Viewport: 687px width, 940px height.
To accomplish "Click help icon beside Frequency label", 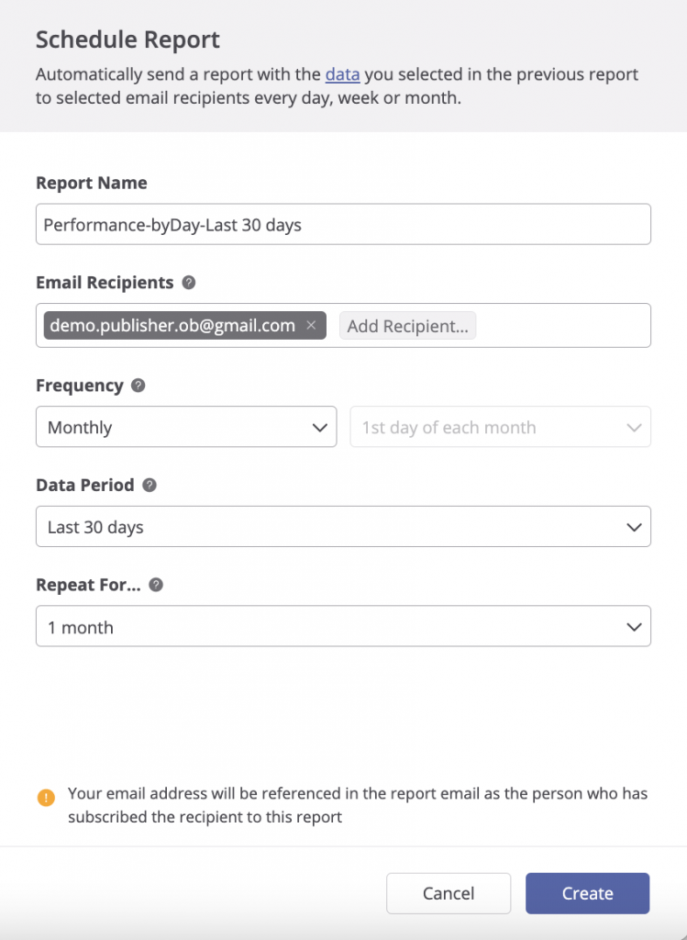I will pos(139,386).
